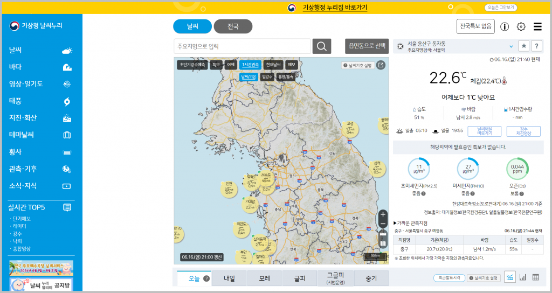Toggle the 어제 map layer
The image size is (552, 293).
tap(231, 65)
